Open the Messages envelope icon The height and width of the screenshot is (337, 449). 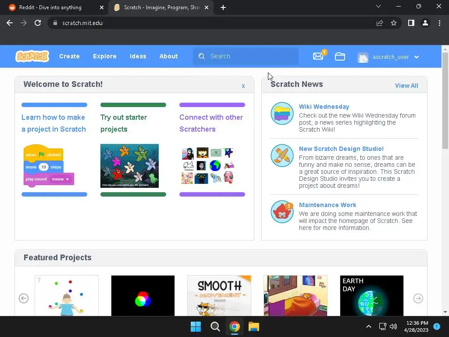(x=318, y=56)
